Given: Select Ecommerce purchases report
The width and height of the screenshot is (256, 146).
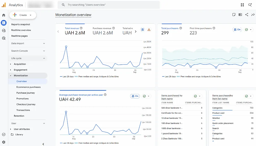Looking at the screenshot, I should pos(28,87).
